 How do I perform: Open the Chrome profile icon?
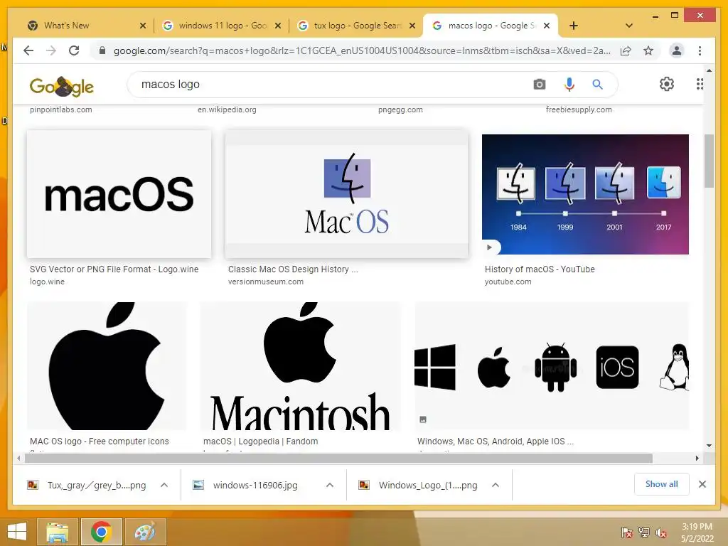pos(677,50)
